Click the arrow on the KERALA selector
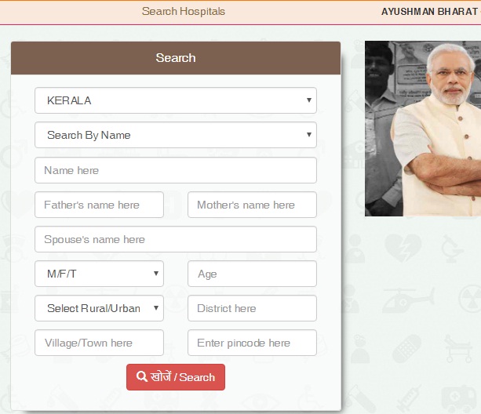481x414 pixels. point(309,100)
